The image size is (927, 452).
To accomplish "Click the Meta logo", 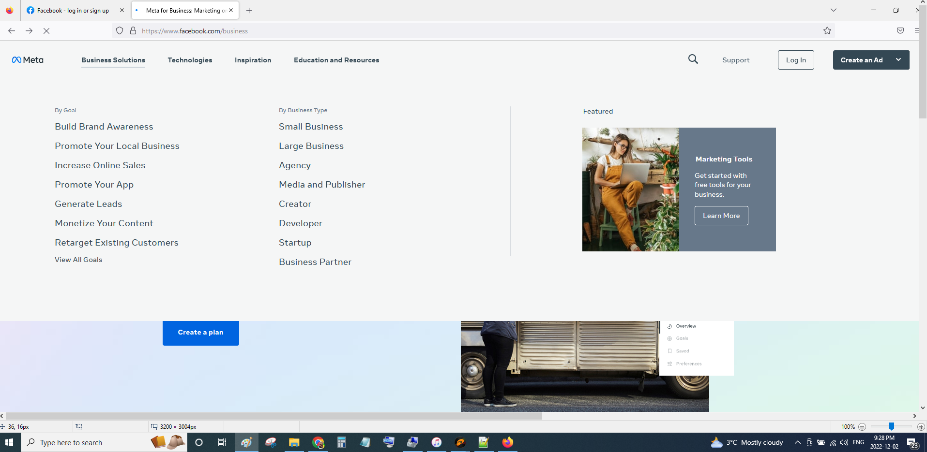I will coord(28,60).
